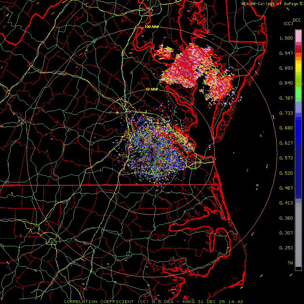The width and height of the screenshot is (304, 304).
Task: Click the 0.253 scale value
Action: [286, 248]
